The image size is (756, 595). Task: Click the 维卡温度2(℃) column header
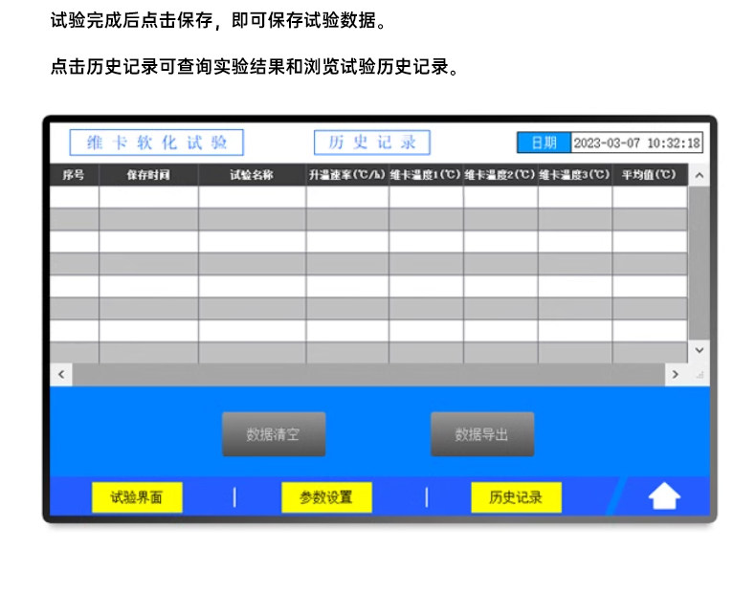(x=500, y=175)
